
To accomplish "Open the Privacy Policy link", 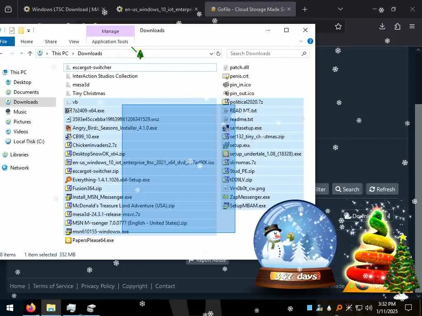I will (98, 286).
